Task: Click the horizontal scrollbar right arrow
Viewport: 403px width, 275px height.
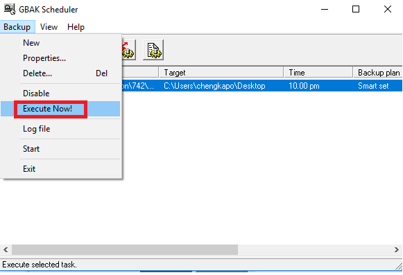Action: [397, 249]
